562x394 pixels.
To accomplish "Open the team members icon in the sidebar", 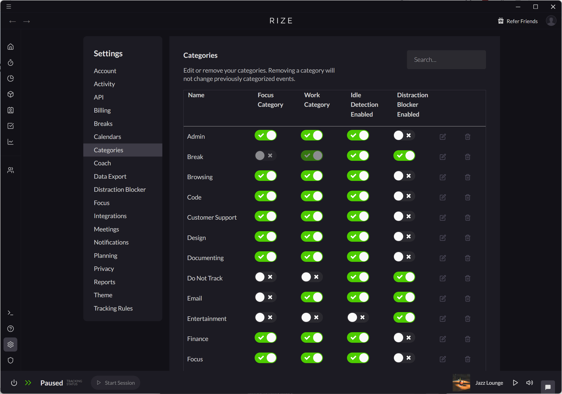I will (x=11, y=170).
